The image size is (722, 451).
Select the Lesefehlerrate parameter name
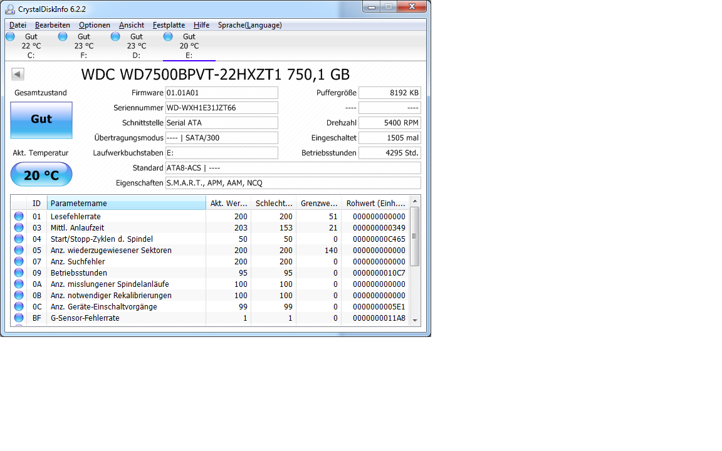75,216
